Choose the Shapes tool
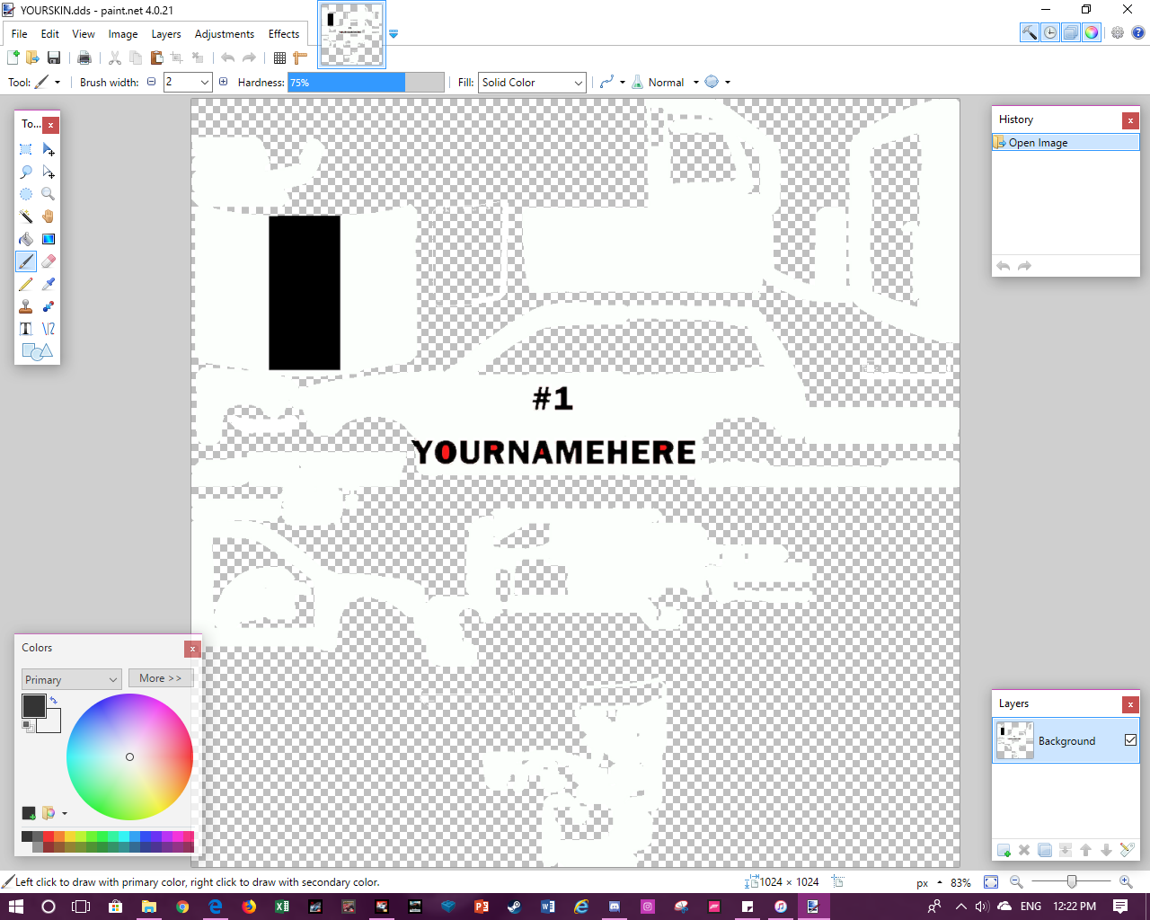 37,351
